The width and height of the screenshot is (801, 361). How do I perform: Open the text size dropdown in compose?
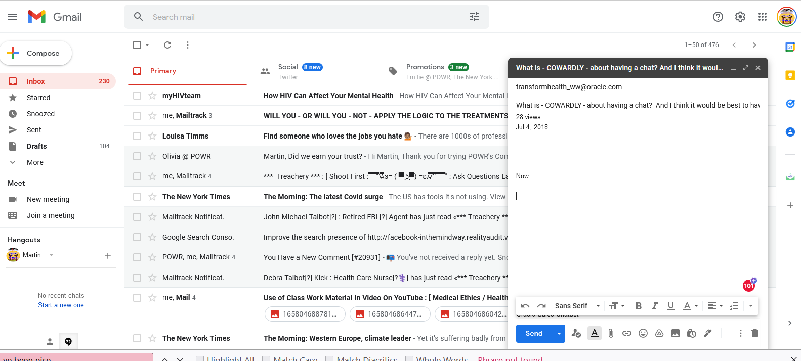(617, 306)
